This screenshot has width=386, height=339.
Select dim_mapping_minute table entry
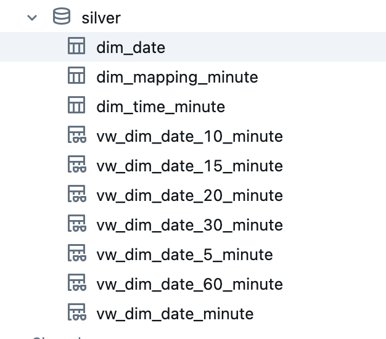177,77
